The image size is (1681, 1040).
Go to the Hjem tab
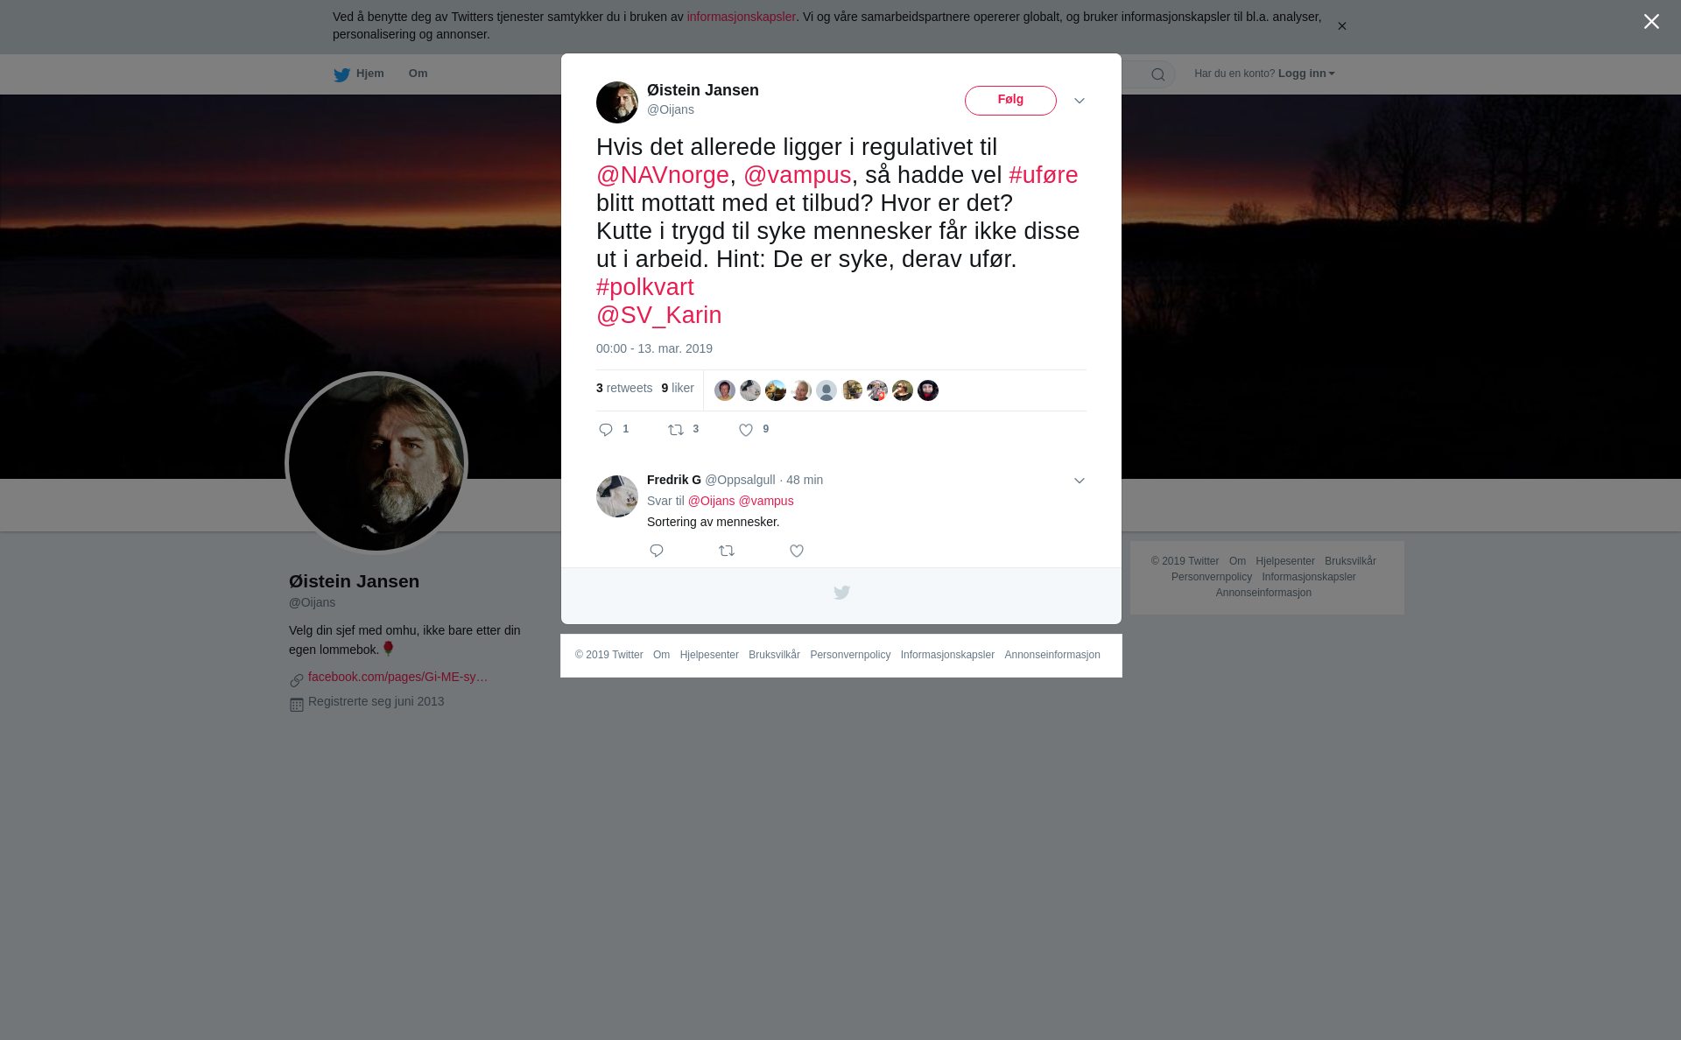(359, 74)
